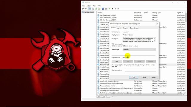Click gear icon beside Udk User Service_c4963ff
Screen dimensions: 191x107
98,20
